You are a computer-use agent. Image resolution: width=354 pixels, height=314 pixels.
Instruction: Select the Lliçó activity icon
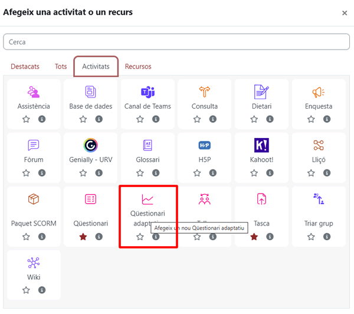[x=319, y=145]
